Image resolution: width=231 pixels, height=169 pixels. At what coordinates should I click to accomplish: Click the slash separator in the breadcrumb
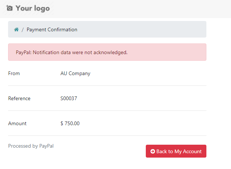pos(22,29)
